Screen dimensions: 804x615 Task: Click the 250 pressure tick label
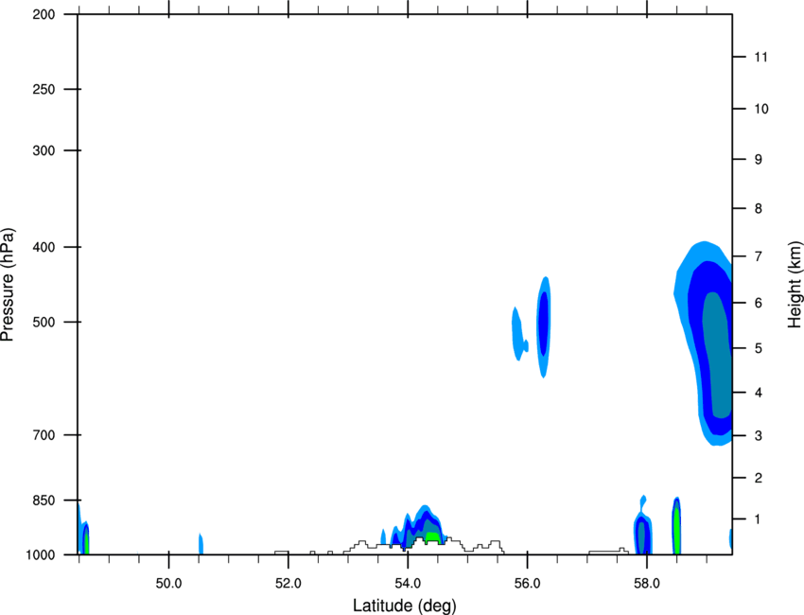pos(44,89)
